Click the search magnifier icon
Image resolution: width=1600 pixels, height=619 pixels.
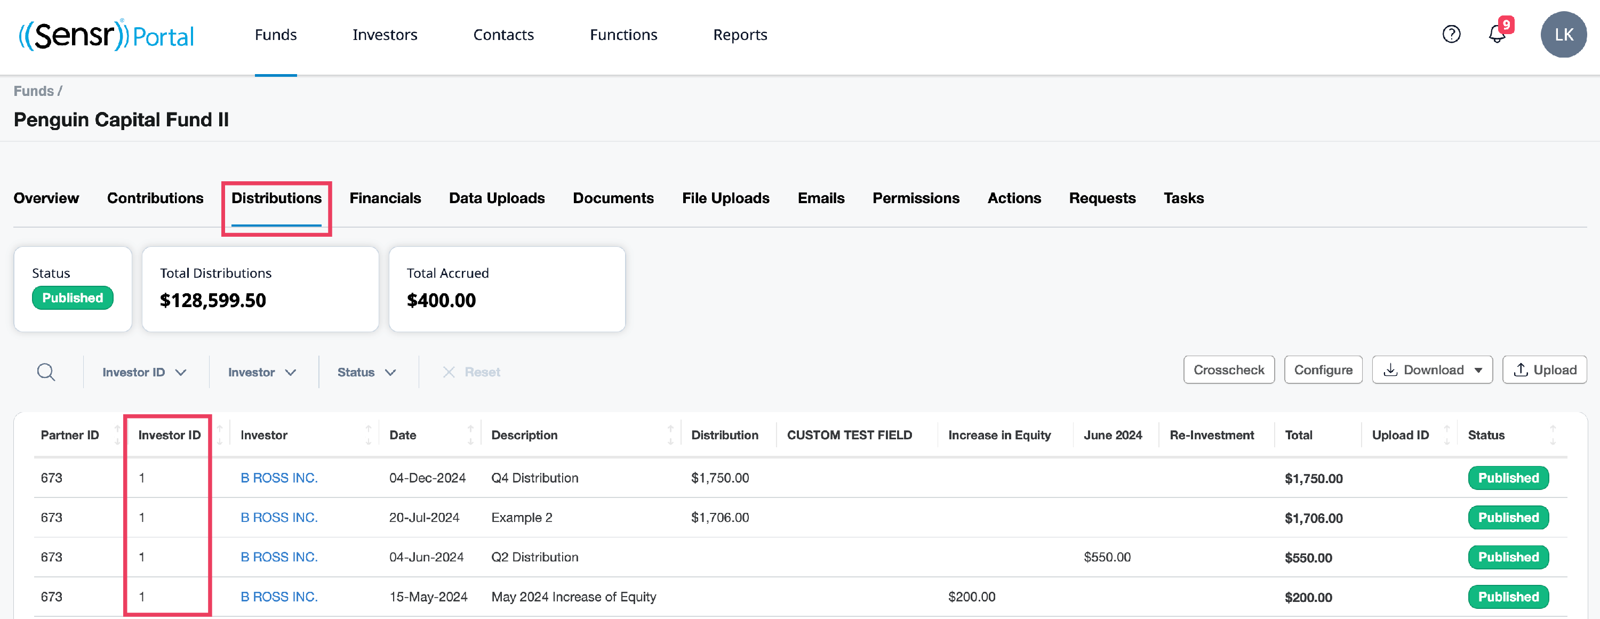[x=46, y=372]
